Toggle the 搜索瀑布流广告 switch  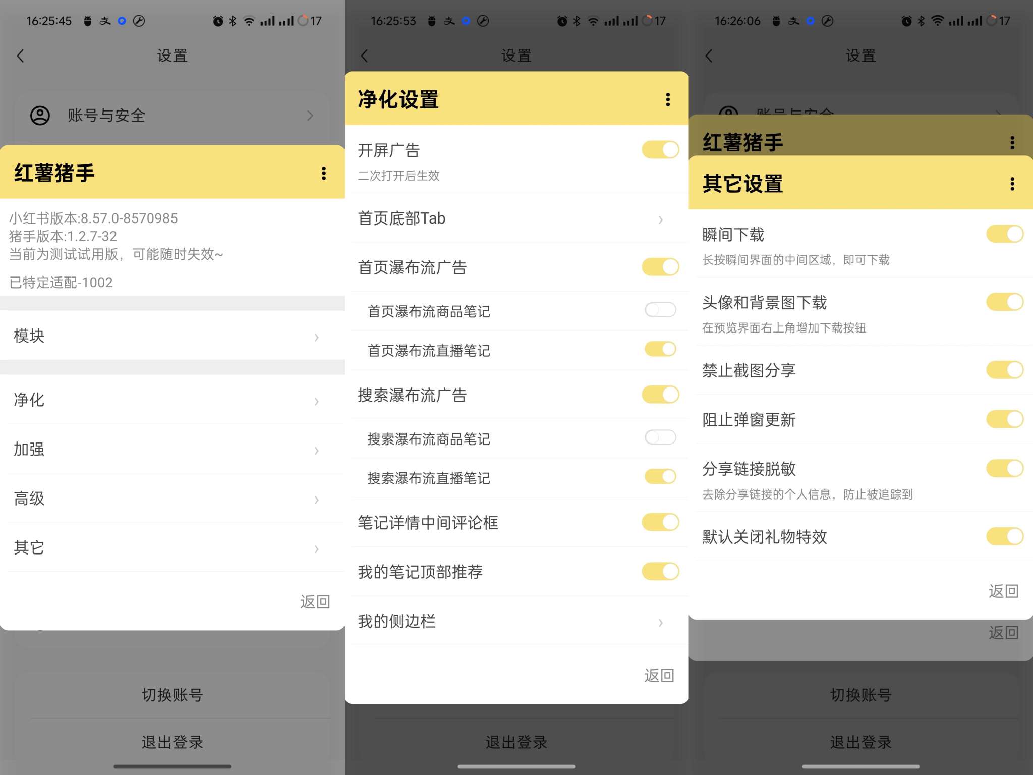(x=660, y=395)
